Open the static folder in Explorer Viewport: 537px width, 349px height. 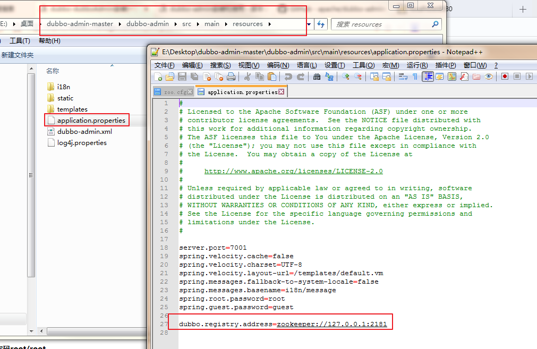tap(60, 98)
